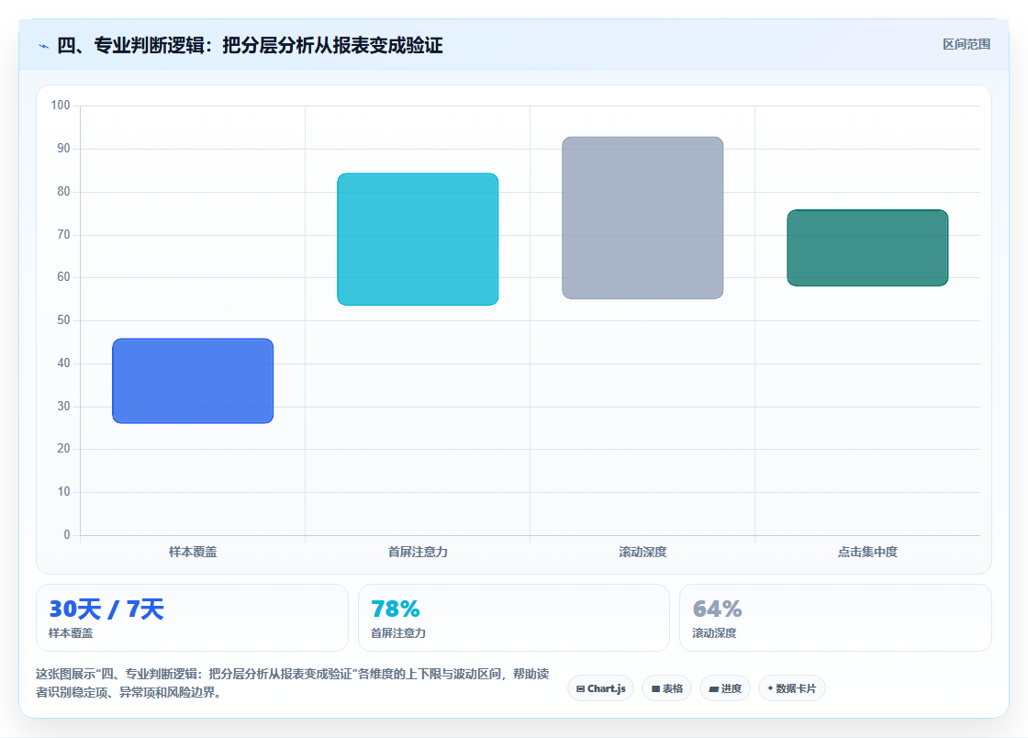The width and height of the screenshot is (1028, 738).
Task: Open the 78% 首屏注意力 stat card
Action: pyautogui.click(x=514, y=618)
